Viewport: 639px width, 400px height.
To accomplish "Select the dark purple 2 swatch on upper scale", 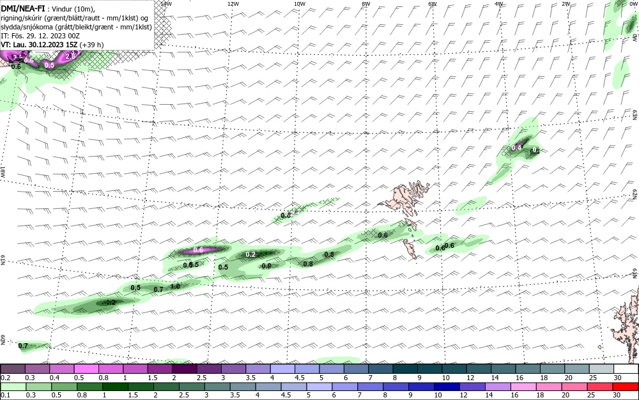I will point(184,369).
